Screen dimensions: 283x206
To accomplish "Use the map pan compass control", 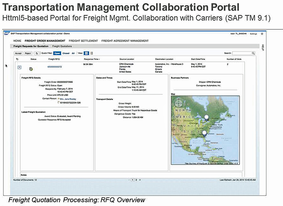I will click(179, 104).
